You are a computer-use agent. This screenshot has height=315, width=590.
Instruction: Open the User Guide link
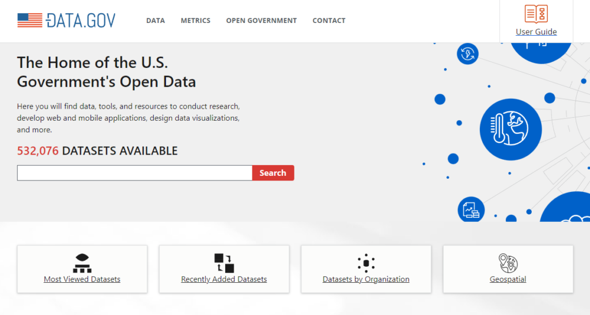(536, 32)
